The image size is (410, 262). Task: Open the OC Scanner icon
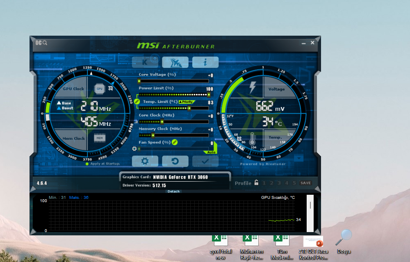pos(41,43)
